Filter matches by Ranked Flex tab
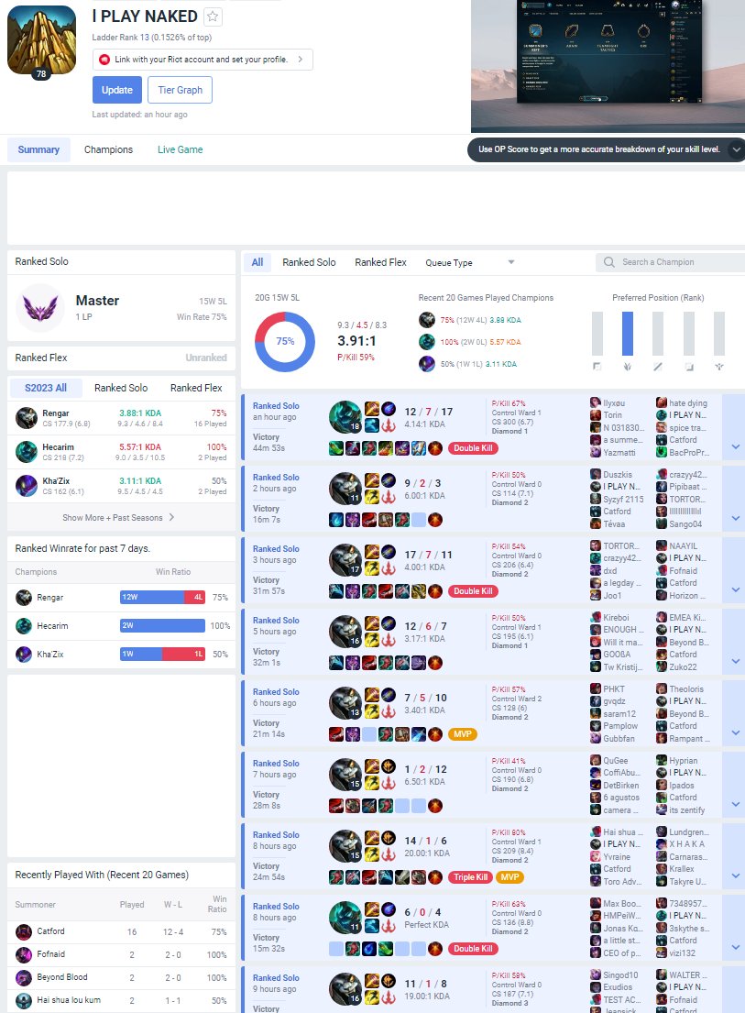The image size is (745, 1013). tap(381, 262)
